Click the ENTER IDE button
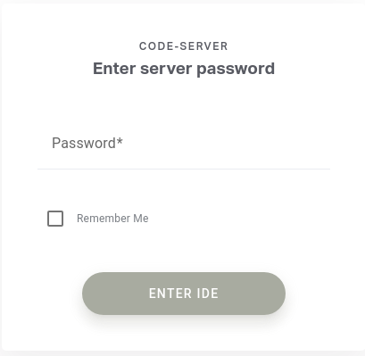This screenshot has height=356, width=365. [x=184, y=294]
